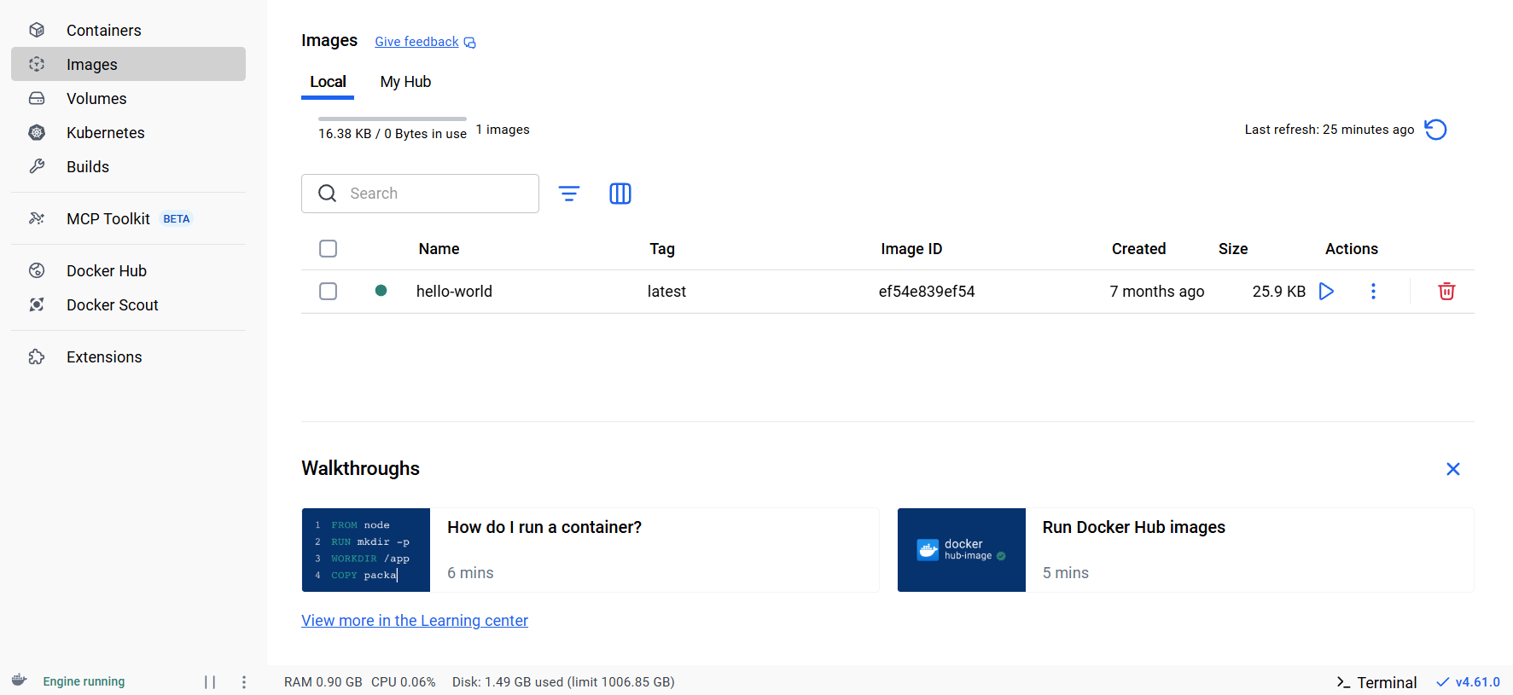Open 'How do I run a container?' walkthrough

click(x=591, y=550)
